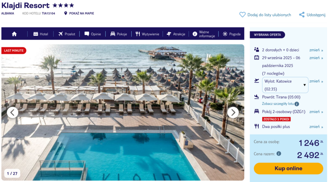329x182 pixels.
Task: Click the Kup online button
Action: point(288,168)
